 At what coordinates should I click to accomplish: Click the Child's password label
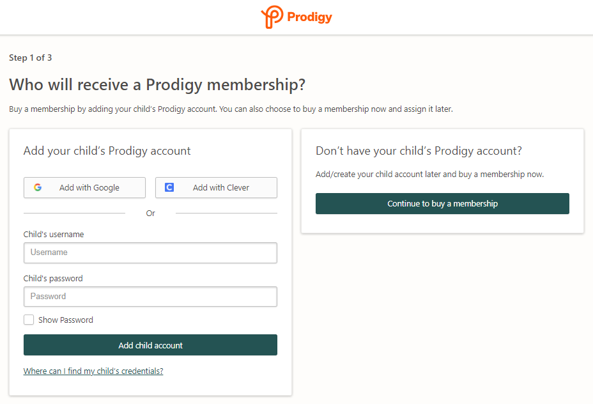pos(53,279)
